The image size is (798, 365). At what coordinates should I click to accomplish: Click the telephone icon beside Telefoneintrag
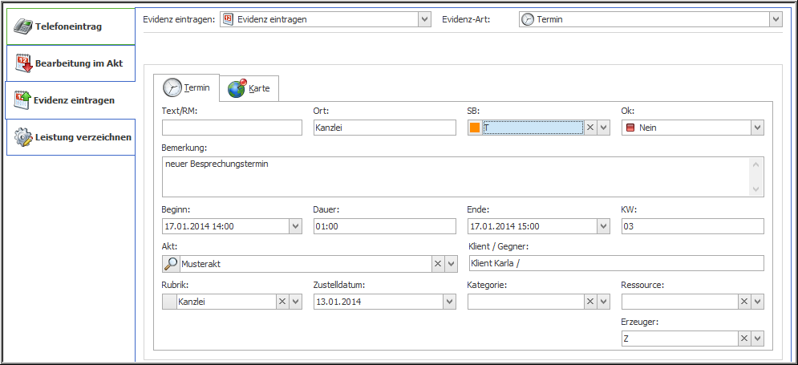(x=23, y=26)
